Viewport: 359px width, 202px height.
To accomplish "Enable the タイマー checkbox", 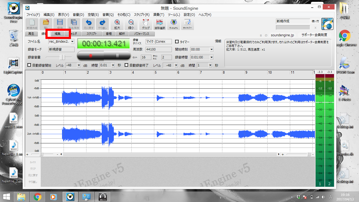I will point(177,42).
